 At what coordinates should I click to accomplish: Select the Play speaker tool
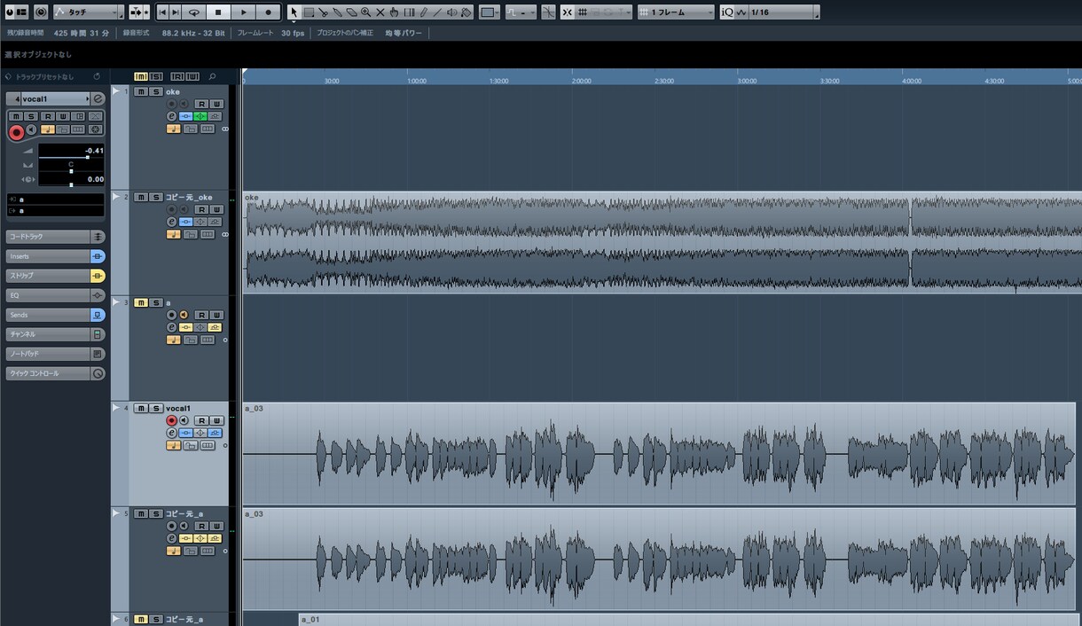tap(451, 12)
